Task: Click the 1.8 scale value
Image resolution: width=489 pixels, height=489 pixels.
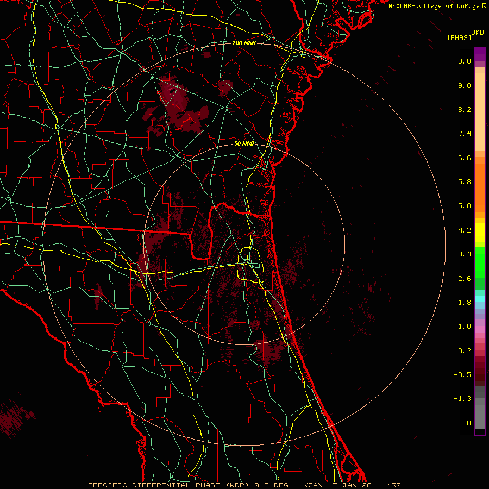Action: [x=465, y=303]
